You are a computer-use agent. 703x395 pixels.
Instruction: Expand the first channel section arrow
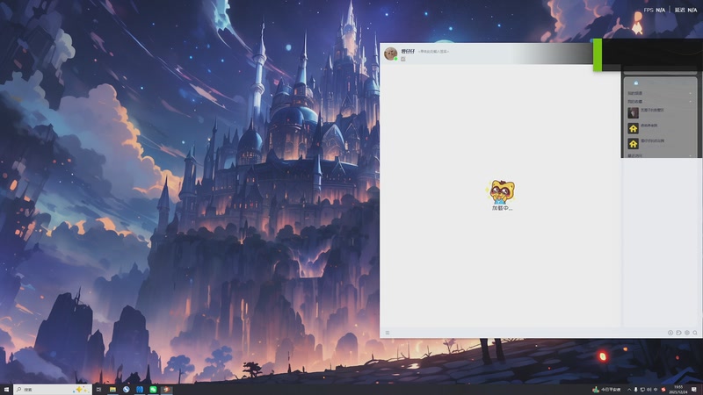pos(691,93)
